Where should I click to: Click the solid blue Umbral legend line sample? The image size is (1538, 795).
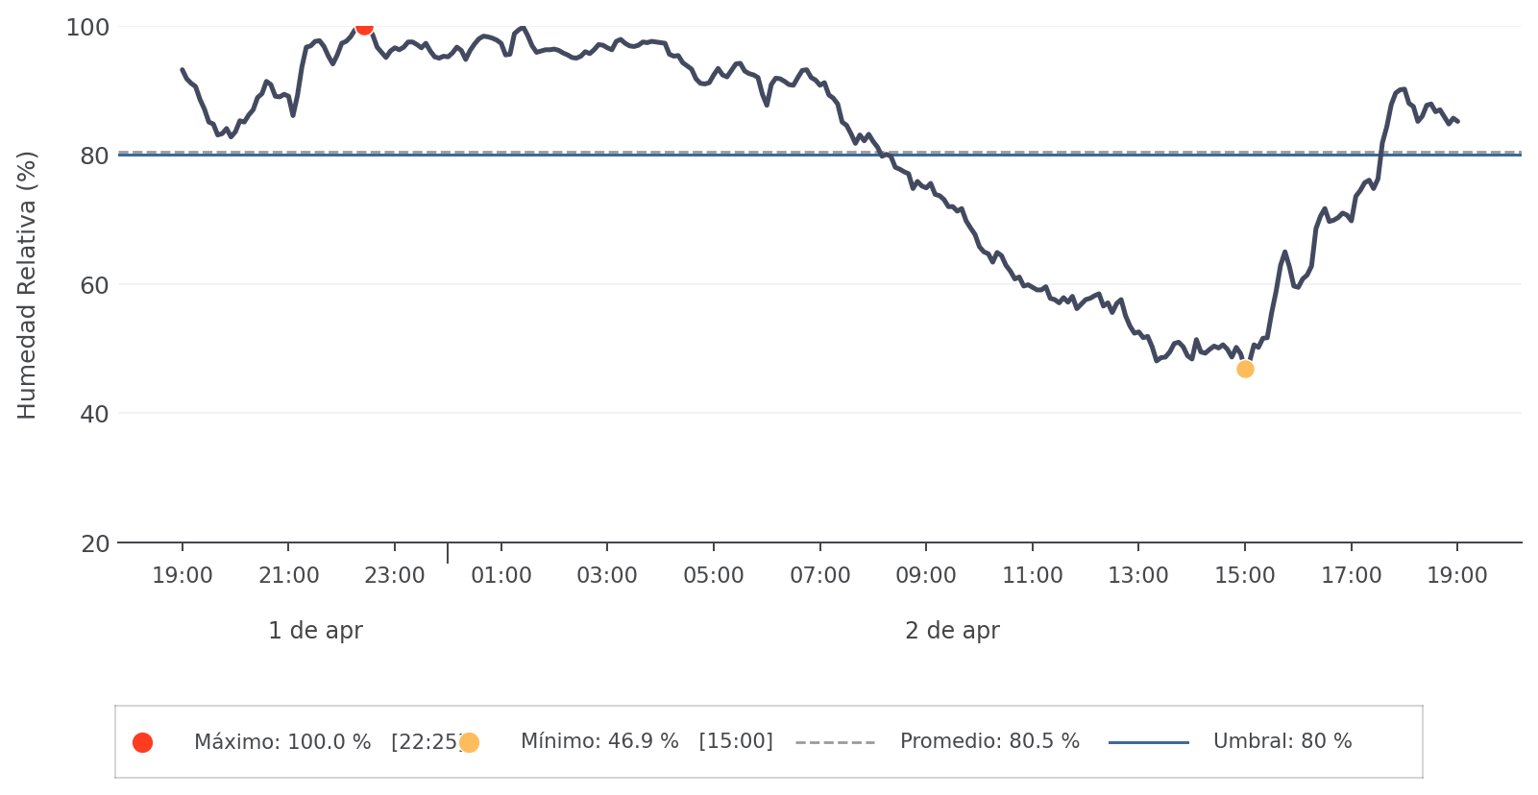point(1148,742)
